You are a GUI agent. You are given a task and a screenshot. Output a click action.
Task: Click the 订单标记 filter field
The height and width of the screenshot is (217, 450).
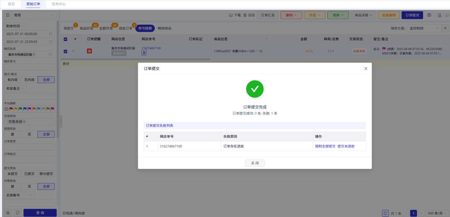pyautogui.click(x=29, y=160)
